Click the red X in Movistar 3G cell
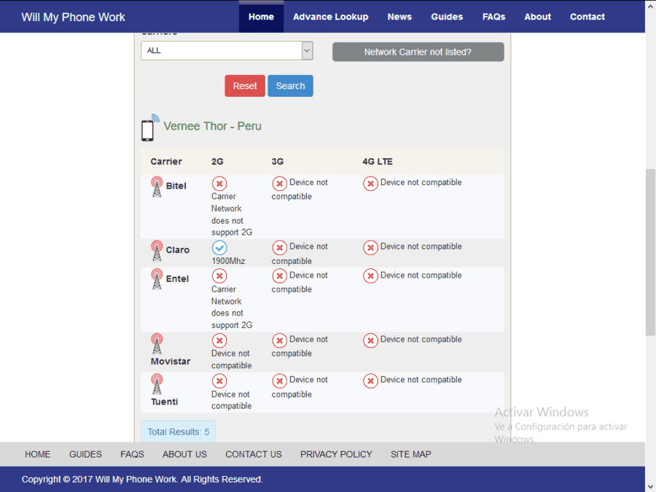Image resolution: width=656 pixels, height=492 pixels. click(279, 340)
